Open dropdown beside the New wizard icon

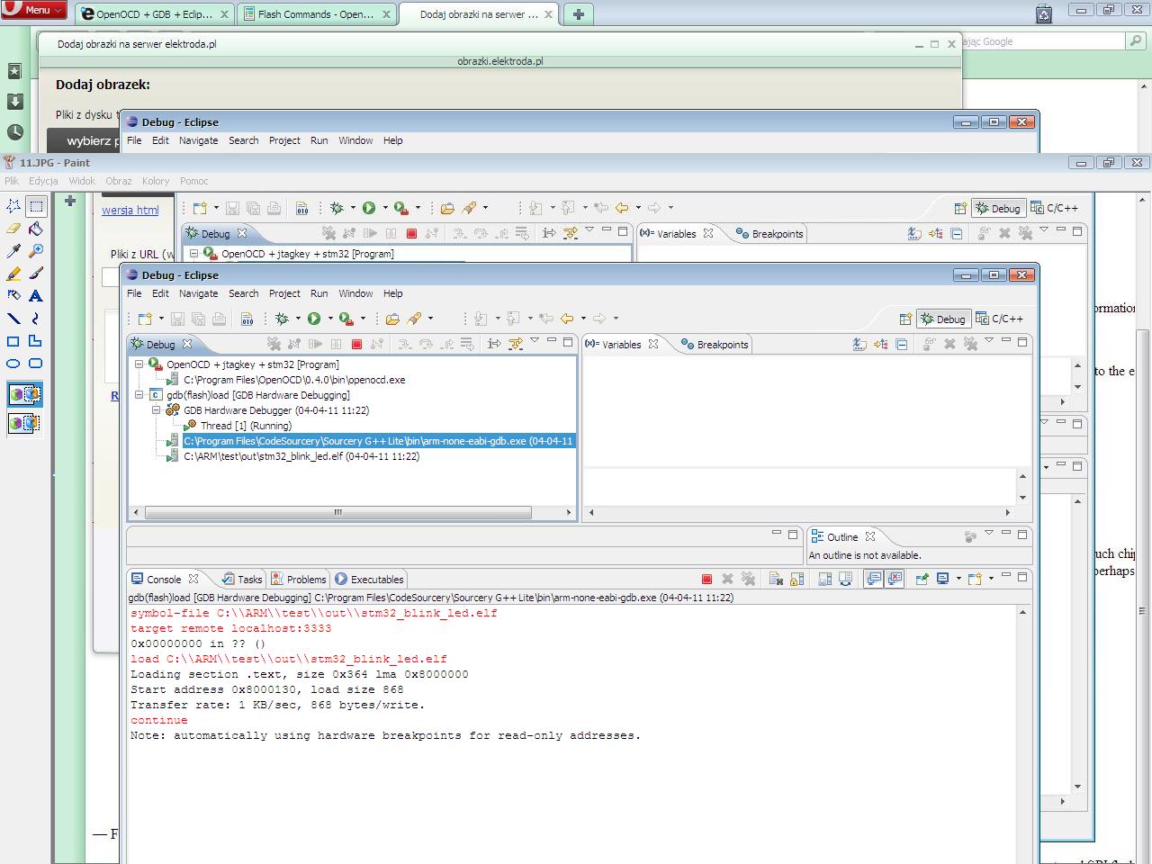161,319
